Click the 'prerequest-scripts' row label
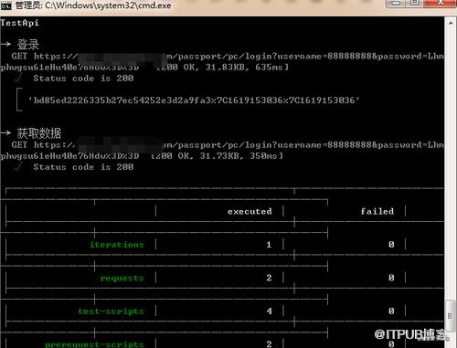This screenshot has height=348, width=457. click(x=94, y=344)
